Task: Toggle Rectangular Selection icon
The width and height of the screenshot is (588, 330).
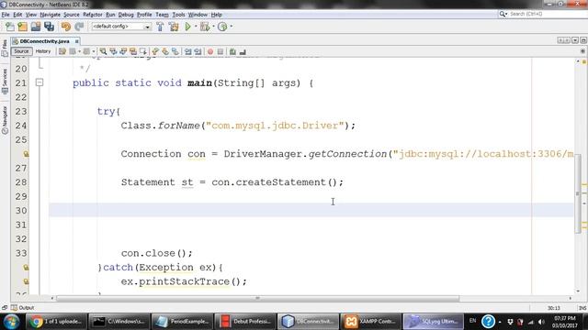Action: (x=143, y=51)
